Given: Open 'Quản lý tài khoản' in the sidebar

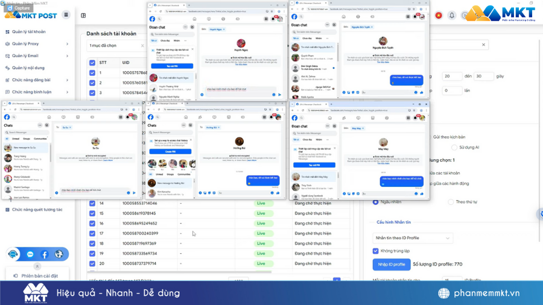Looking at the screenshot, I should 28,32.
